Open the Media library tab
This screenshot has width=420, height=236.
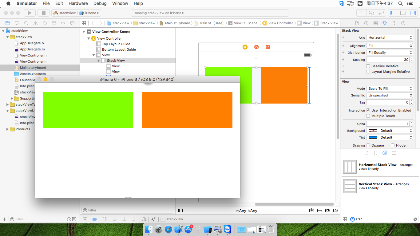[394, 153]
